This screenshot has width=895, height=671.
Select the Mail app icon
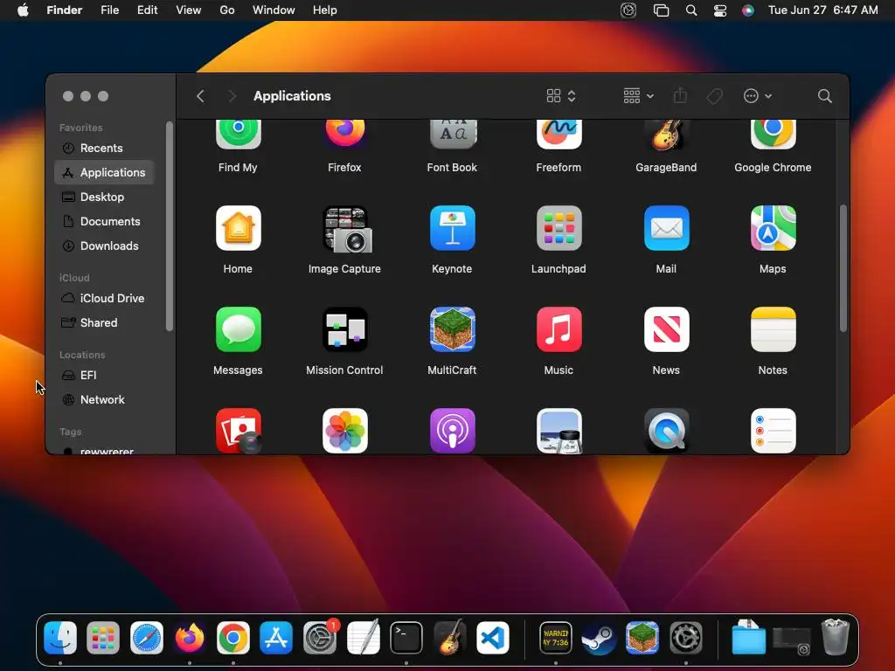(x=666, y=228)
